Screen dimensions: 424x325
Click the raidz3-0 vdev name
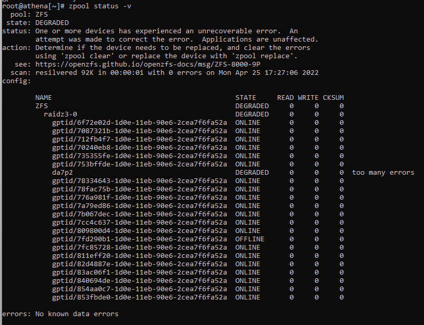pyautogui.click(x=60, y=114)
